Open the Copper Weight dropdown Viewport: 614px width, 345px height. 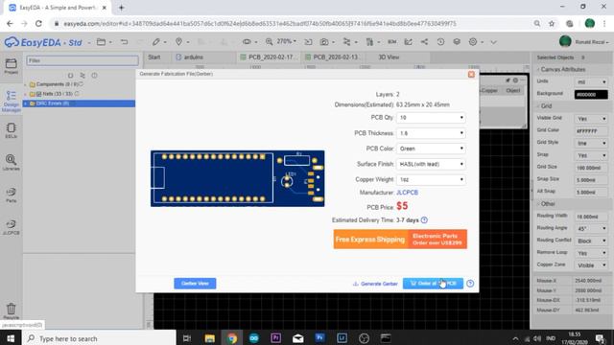(x=431, y=179)
